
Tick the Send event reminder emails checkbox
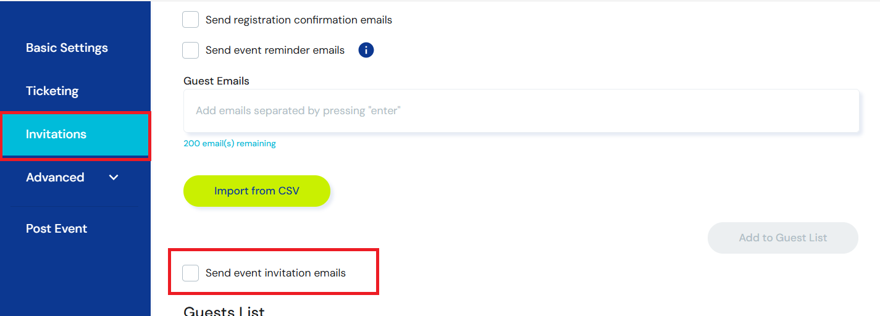(x=191, y=50)
